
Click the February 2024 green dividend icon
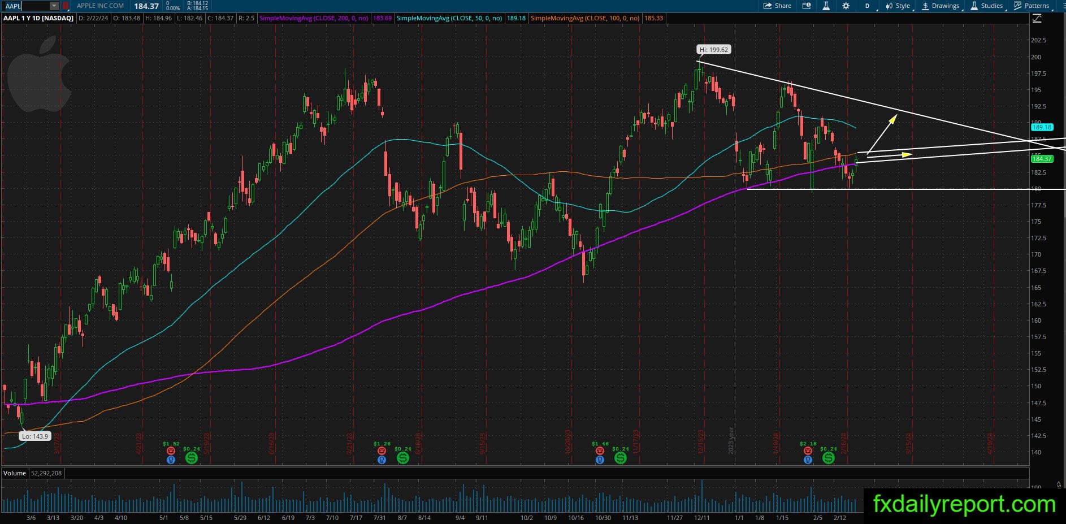pyautogui.click(x=829, y=457)
